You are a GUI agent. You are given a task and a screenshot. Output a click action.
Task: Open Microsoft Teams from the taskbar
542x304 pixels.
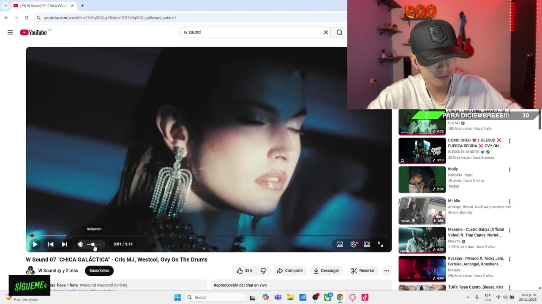[x=278, y=297]
